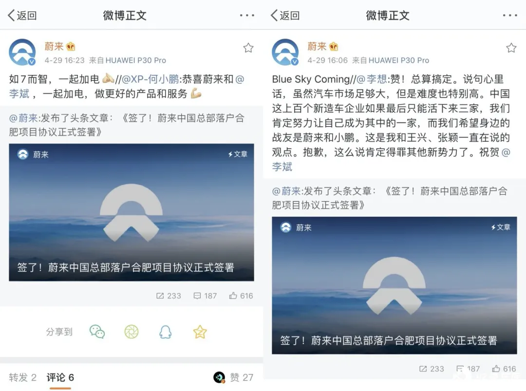Screen dimensions: 526x391
Task: Share to WeChat icon
Action: [97, 332]
